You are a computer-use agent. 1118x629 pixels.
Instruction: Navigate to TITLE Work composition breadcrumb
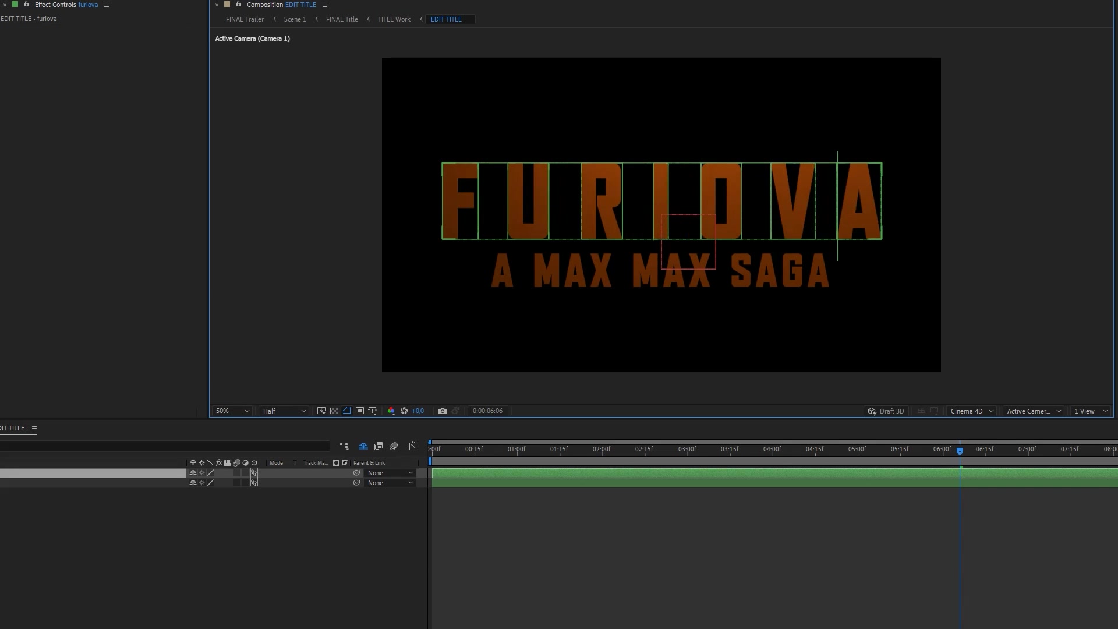[x=394, y=19]
